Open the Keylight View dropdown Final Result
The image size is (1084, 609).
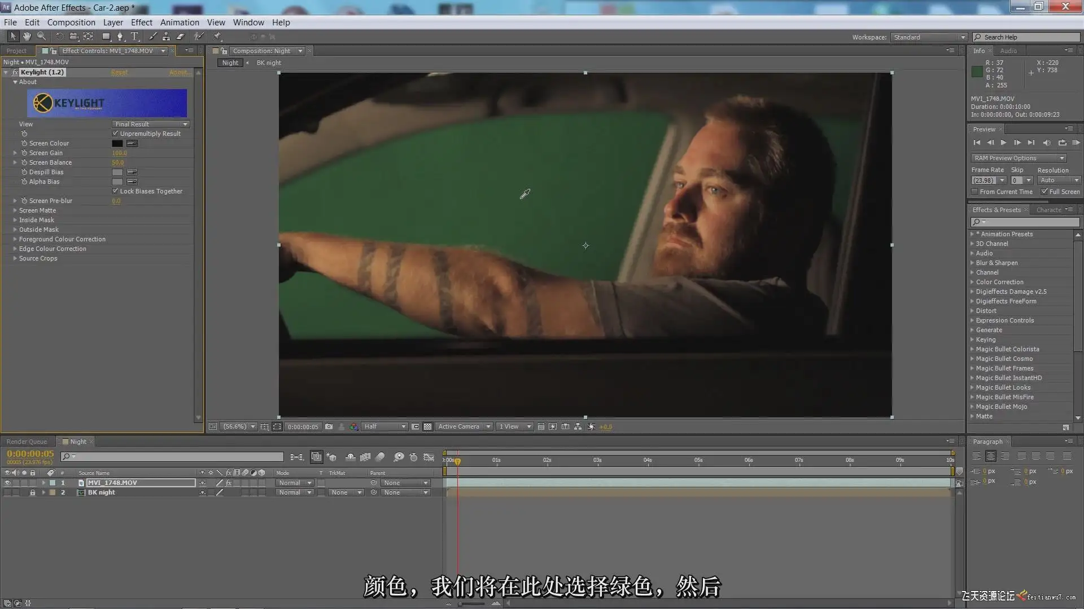tap(151, 124)
